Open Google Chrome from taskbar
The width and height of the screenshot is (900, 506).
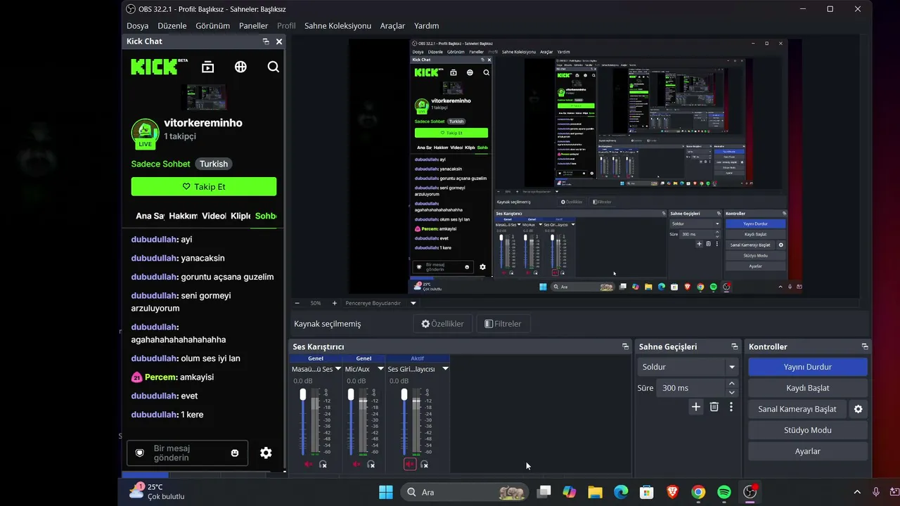(698, 492)
